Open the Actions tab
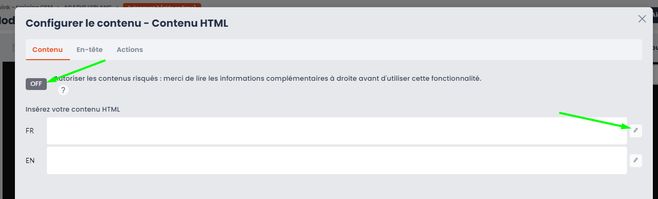658x199 pixels. tap(130, 50)
